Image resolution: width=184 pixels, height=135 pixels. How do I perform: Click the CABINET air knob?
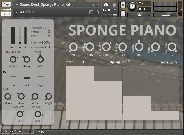(x=20, y=114)
